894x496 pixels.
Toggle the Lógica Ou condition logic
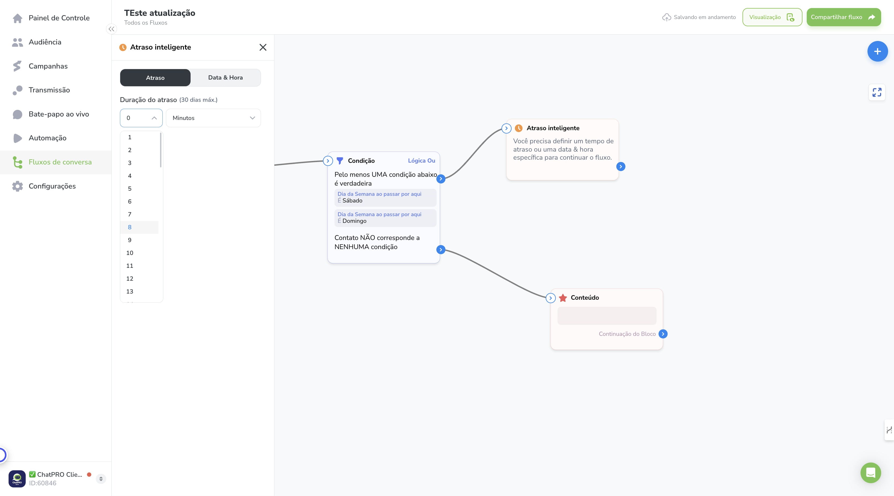[421, 160]
